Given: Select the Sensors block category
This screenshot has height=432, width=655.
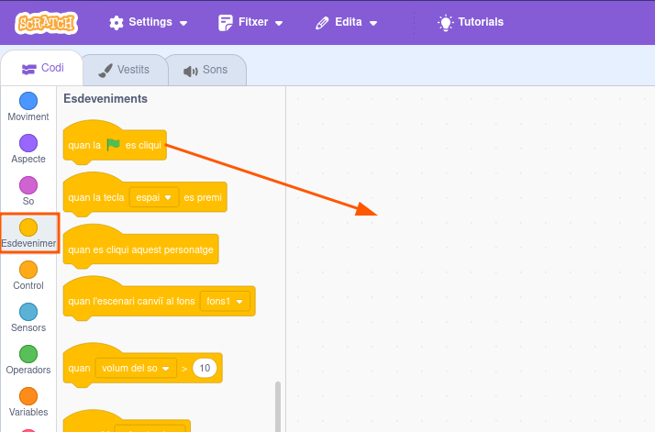Looking at the screenshot, I should click(28, 318).
